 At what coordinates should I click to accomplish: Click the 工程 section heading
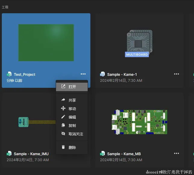coord(5,7)
